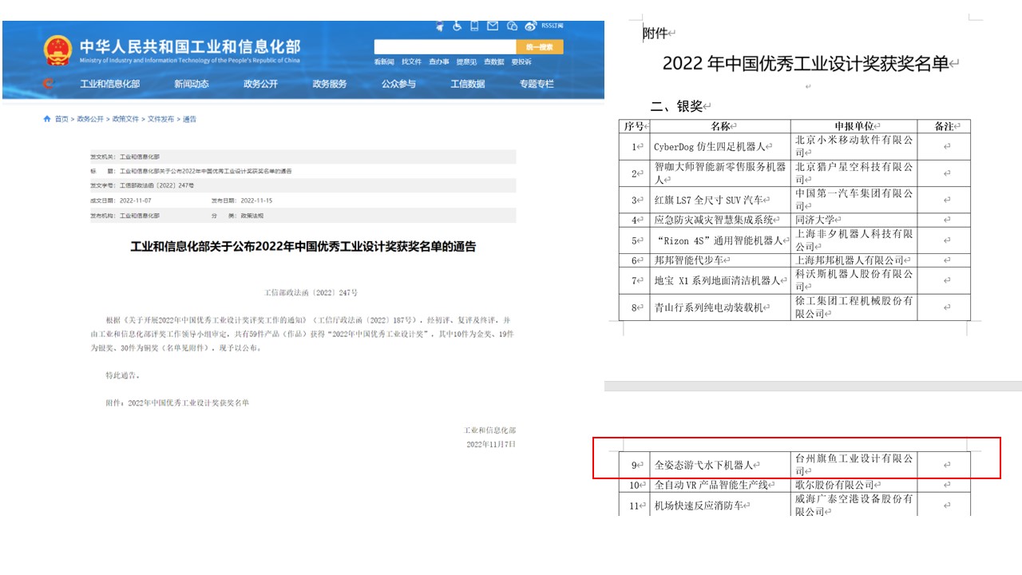
Task: Open the 政务服务 navigation menu
Action: pyautogui.click(x=330, y=84)
